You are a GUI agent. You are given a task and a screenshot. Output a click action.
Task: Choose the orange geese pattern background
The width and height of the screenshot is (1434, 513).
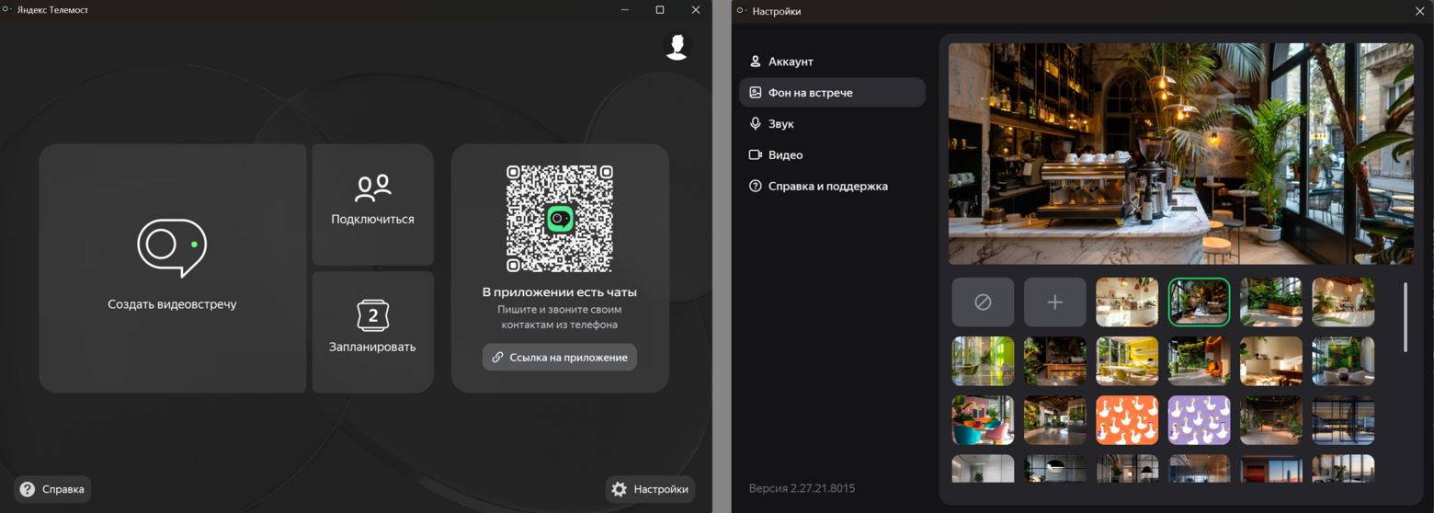[1127, 420]
